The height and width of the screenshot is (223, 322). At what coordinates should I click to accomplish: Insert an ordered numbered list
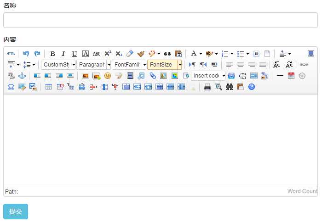[x=225, y=54]
